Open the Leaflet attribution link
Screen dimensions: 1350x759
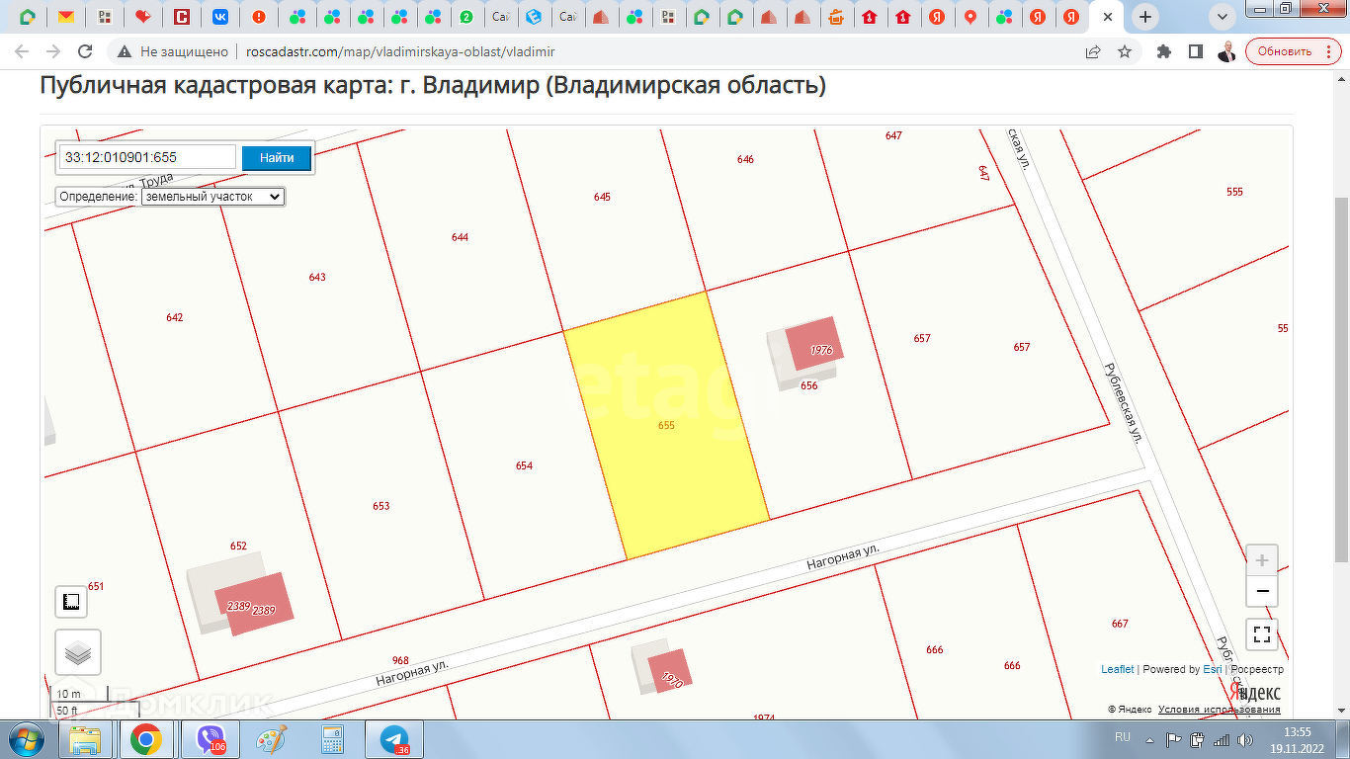(1117, 669)
